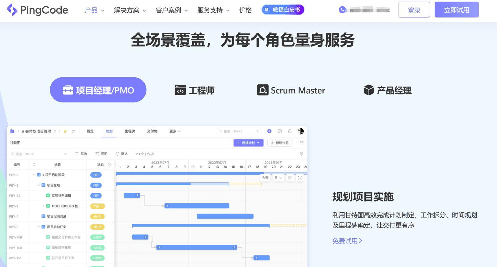Click the 立即试用 button

(x=457, y=10)
